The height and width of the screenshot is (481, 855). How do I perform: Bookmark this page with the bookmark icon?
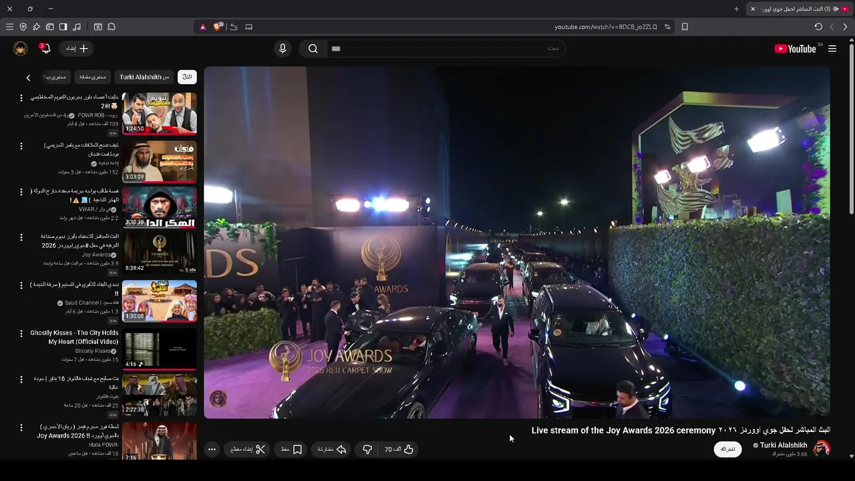click(685, 27)
